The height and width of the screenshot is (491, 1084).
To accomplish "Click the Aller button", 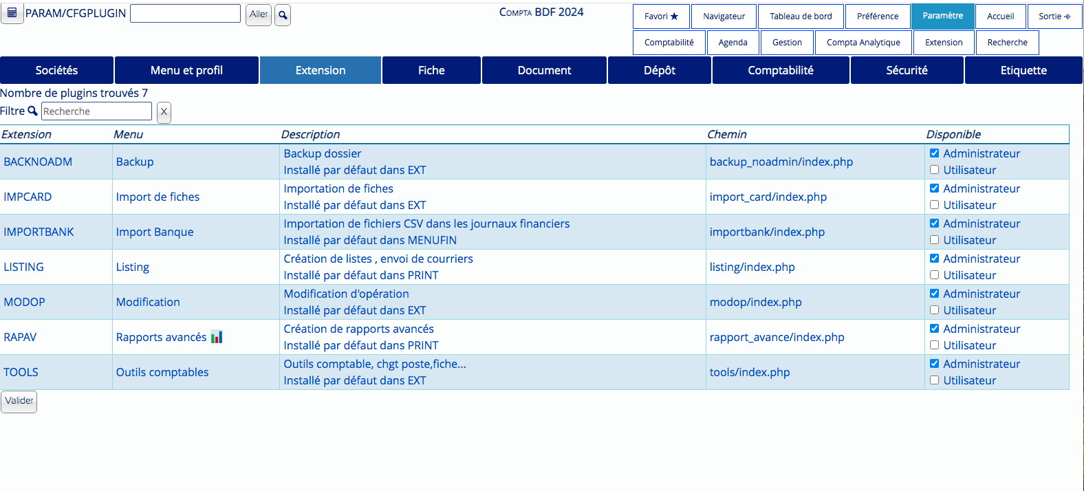I will (259, 14).
